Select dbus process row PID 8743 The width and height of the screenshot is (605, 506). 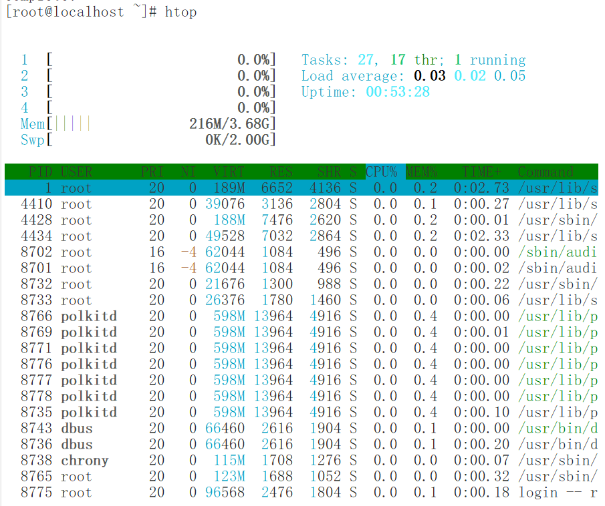click(x=301, y=428)
